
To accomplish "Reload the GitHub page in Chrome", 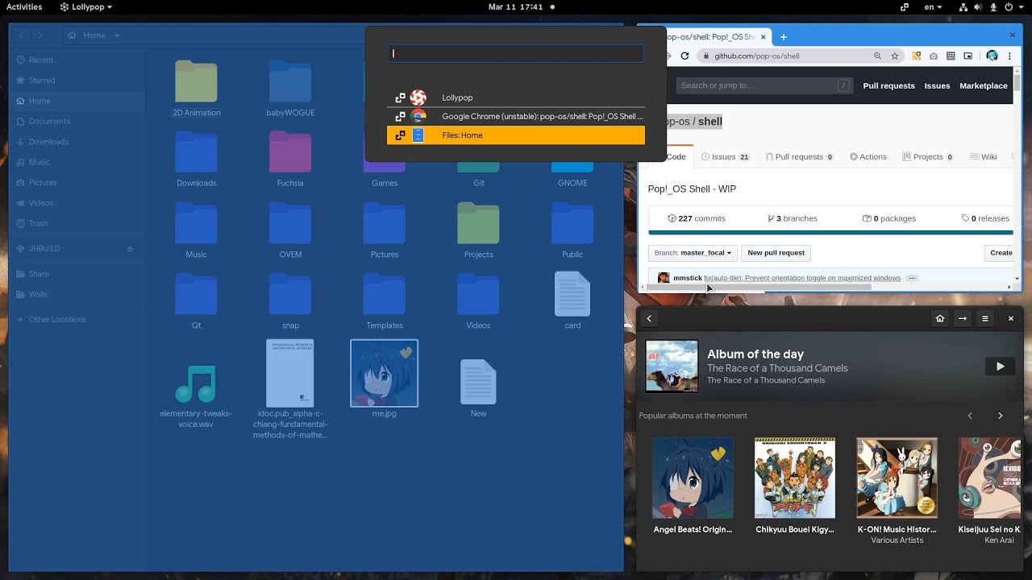I will point(685,56).
